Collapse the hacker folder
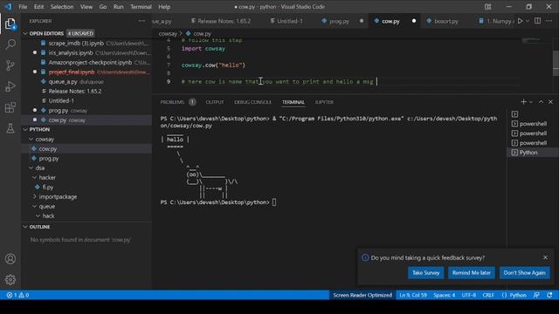This screenshot has width=559, height=314. [35, 177]
